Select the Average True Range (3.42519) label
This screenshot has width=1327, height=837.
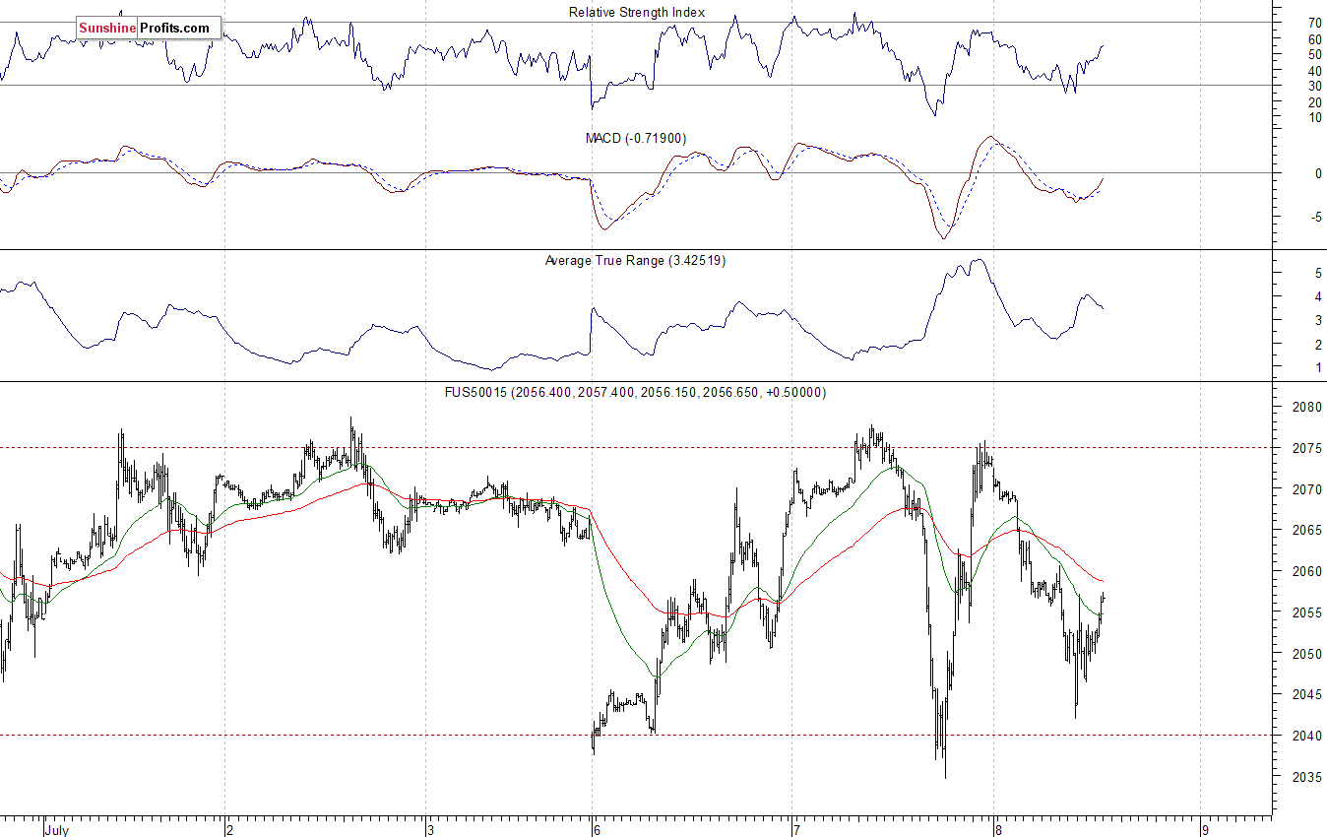pos(635,261)
